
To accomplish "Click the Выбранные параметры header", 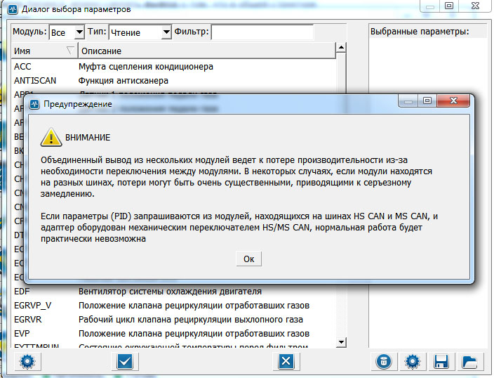I will point(420,32).
